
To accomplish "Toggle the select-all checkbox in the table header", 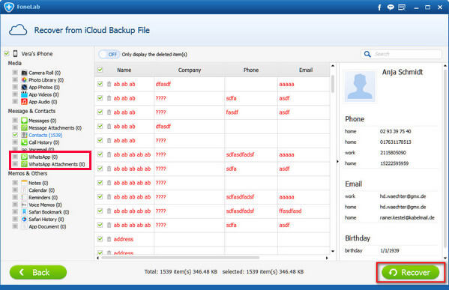I will [x=100, y=70].
